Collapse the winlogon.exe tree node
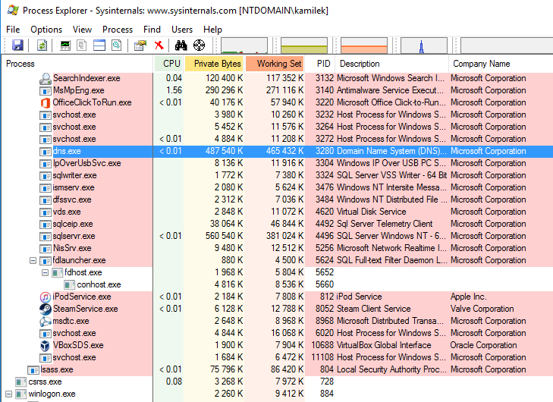Image resolution: width=553 pixels, height=402 pixels. [x=8, y=394]
